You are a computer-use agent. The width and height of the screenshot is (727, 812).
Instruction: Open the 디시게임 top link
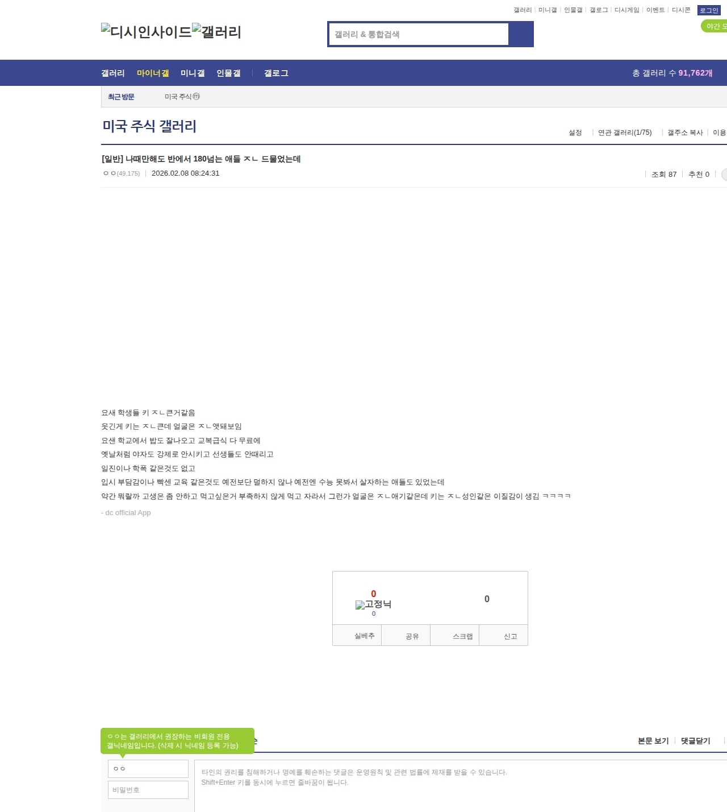click(x=627, y=10)
